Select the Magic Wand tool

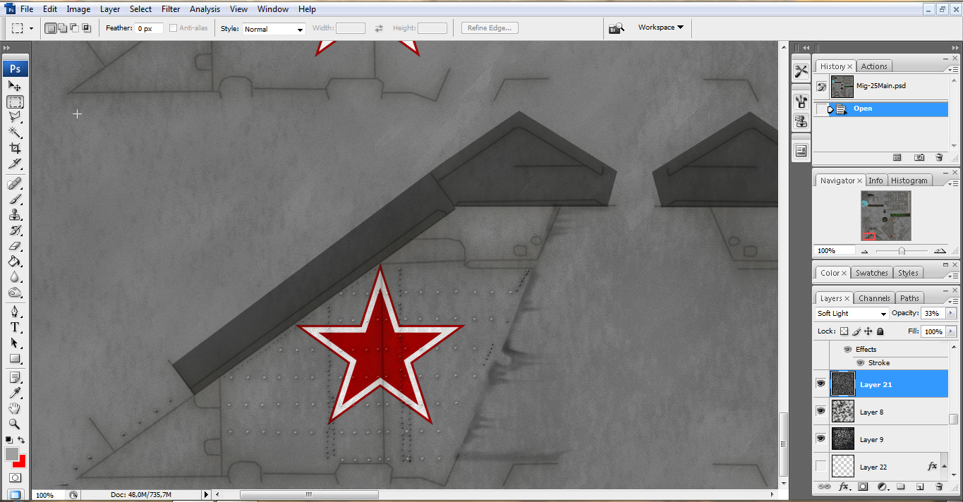(x=15, y=133)
